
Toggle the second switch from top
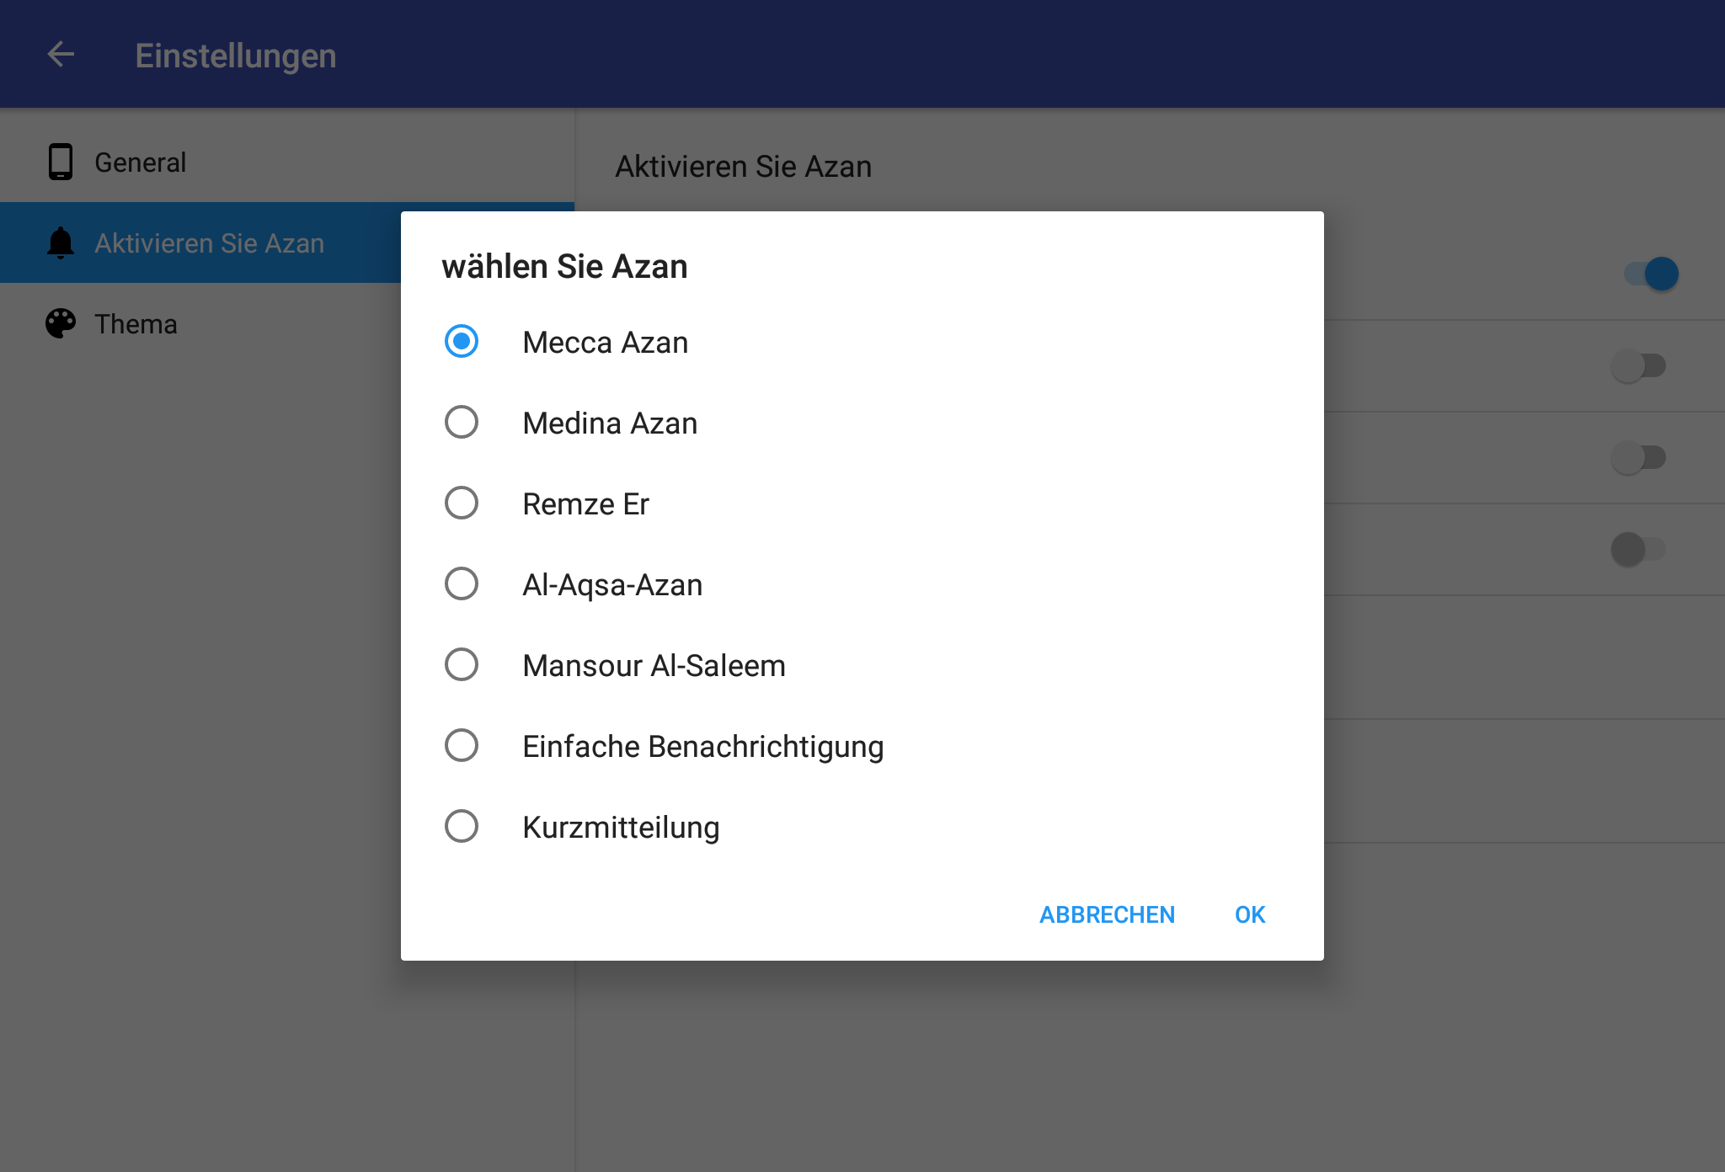1638,365
